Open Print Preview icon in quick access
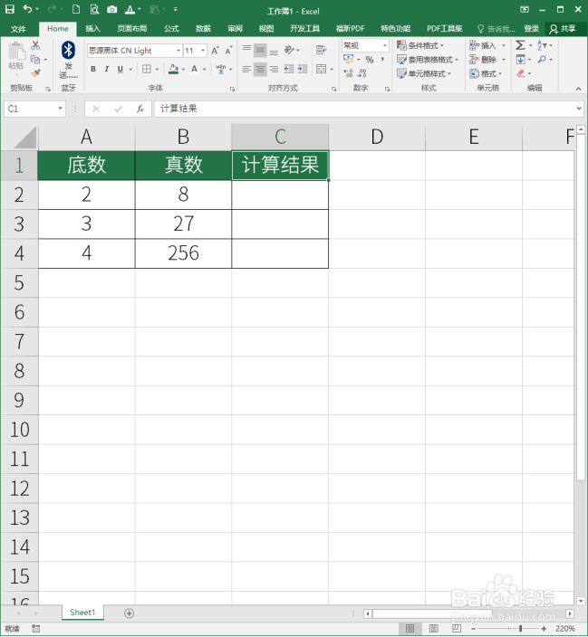 94,9
